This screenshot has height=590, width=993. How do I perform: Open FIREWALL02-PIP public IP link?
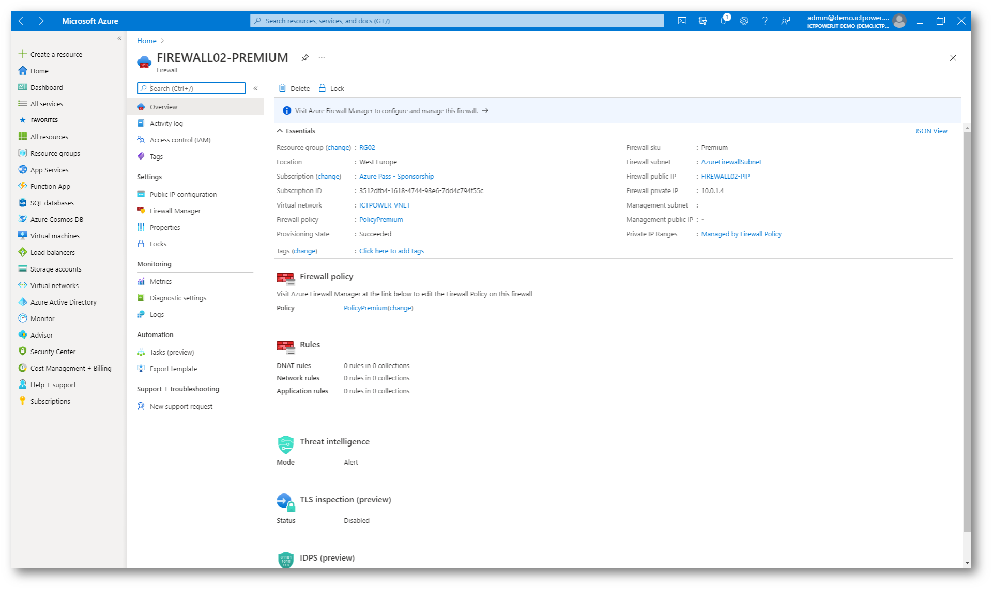[725, 176]
